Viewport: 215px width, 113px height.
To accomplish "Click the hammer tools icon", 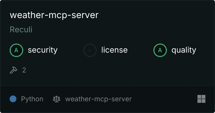I will click(x=14, y=70).
